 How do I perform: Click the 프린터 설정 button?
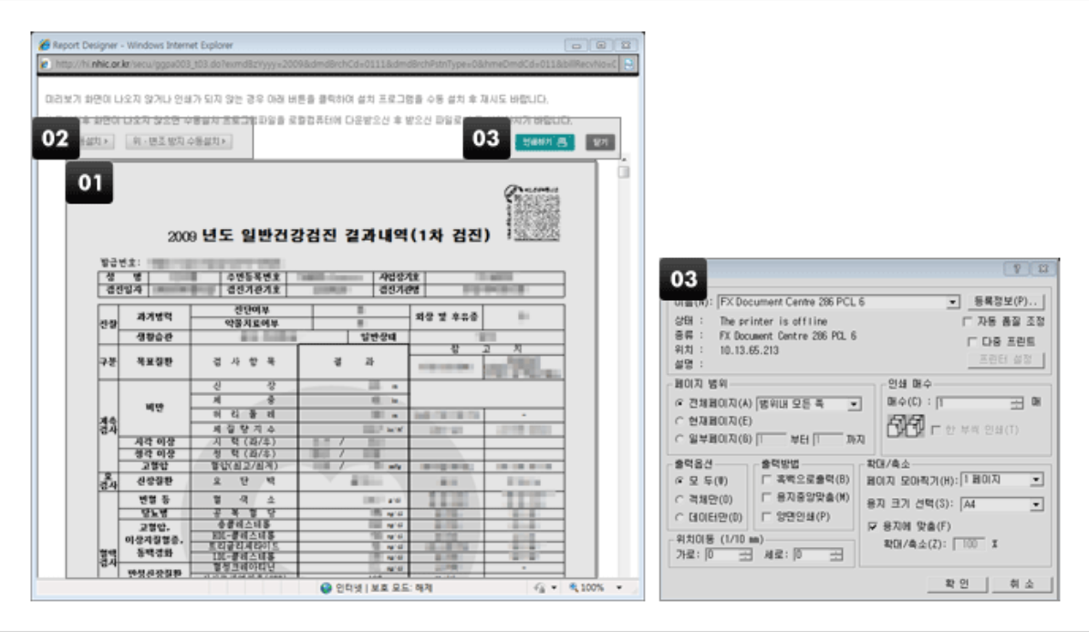click(x=1005, y=359)
